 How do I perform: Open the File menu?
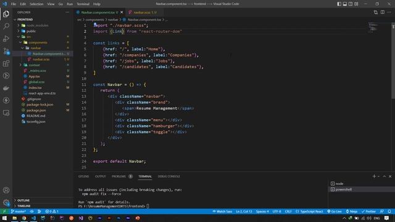pyautogui.click(x=14, y=4)
